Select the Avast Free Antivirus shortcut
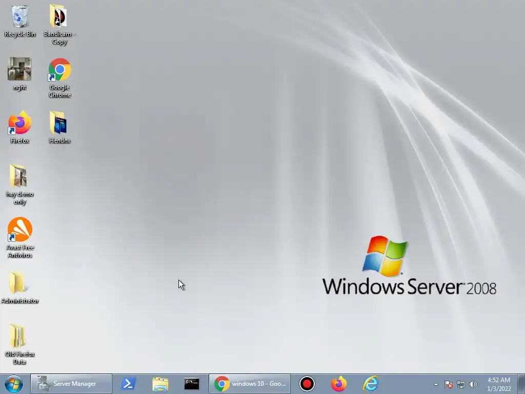Image resolution: width=525 pixels, height=394 pixels. (x=20, y=238)
